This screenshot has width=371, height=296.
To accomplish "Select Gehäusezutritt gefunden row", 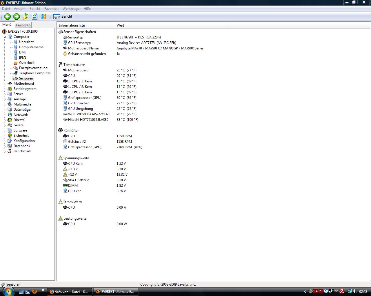I will pos(91,54).
